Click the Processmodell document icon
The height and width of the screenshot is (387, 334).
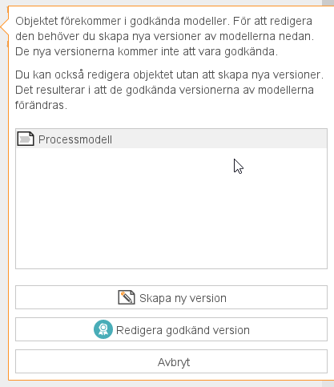(x=26, y=139)
